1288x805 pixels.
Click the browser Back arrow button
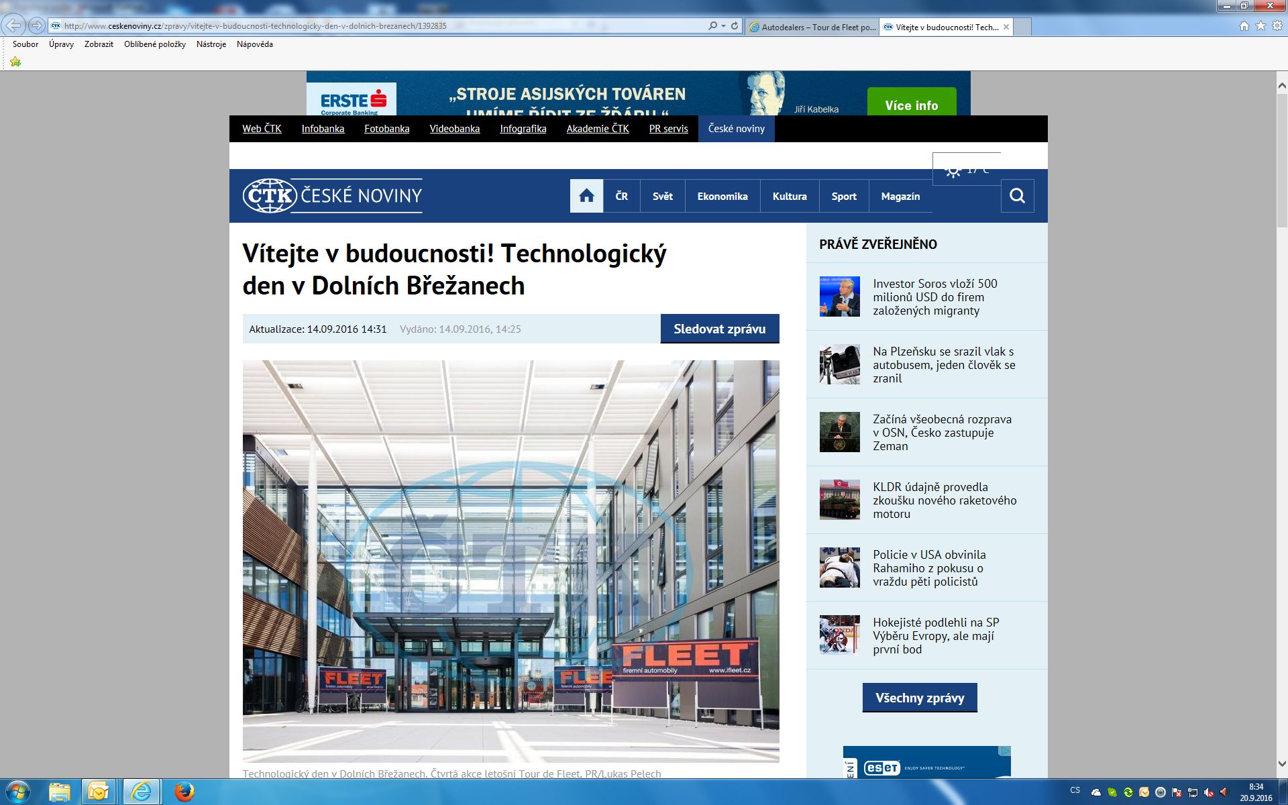tap(13, 25)
